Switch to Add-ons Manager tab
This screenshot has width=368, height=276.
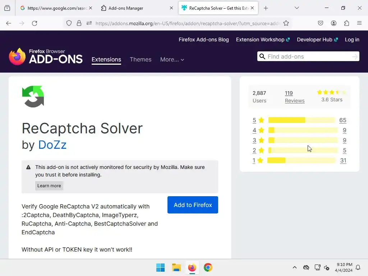pos(137,8)
